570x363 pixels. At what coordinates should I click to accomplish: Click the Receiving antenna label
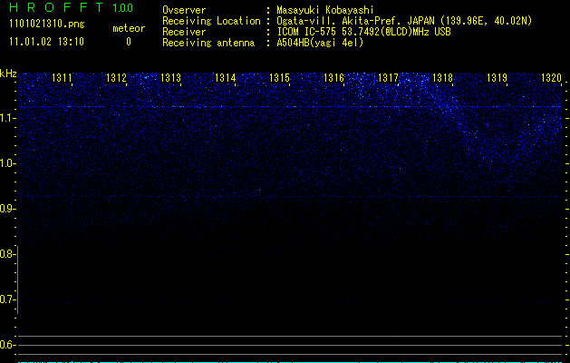(208, 43)
